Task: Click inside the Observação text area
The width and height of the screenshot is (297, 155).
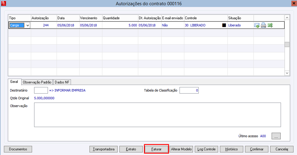Action: tap(157, 115)
